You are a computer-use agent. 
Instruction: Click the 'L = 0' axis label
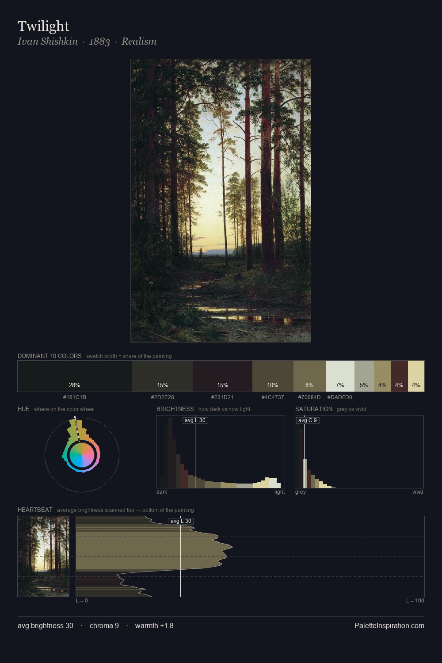82,601
